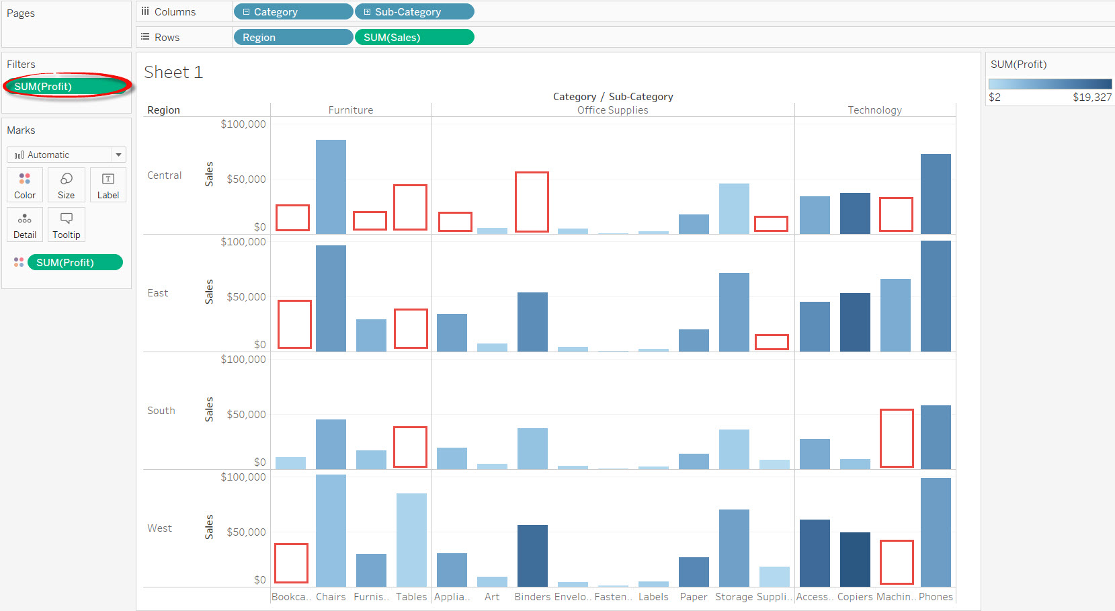Click the SUM(Profit) filter pill
This screenshot has height=611, width=1115.
[x=67, y=86]
